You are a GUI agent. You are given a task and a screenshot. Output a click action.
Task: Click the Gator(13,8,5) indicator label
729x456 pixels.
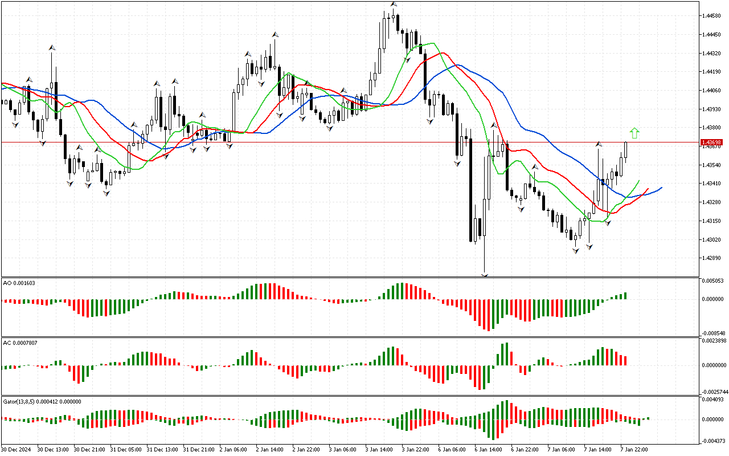click(42, 402)
